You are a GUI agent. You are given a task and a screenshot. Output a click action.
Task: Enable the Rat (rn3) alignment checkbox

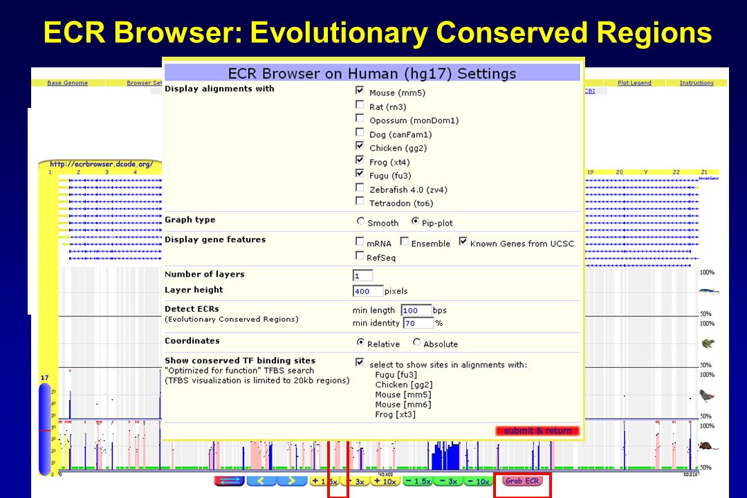360,104
